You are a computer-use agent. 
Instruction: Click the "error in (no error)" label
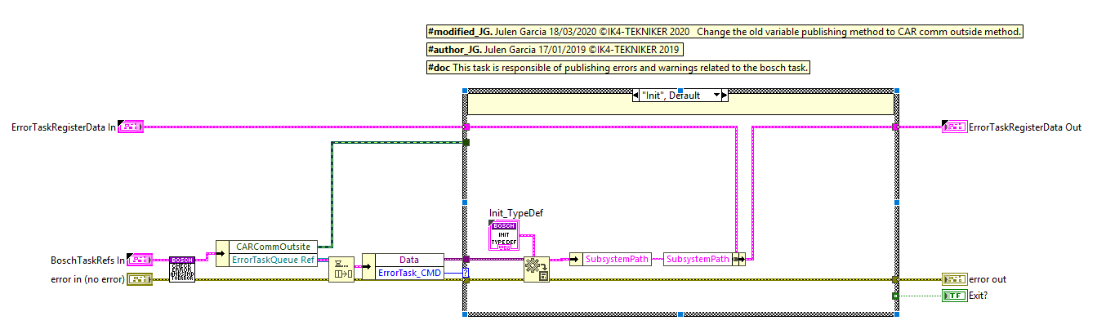(x=87, y=280)
